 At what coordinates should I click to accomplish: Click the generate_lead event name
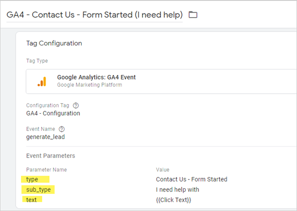pos(45,137)
